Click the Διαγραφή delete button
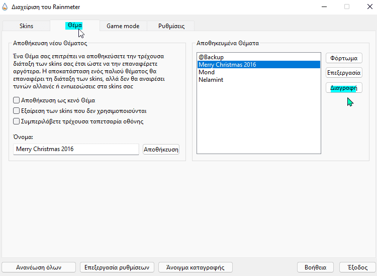Viewport: 377px width, 276px height. click(x=344, y=88)
